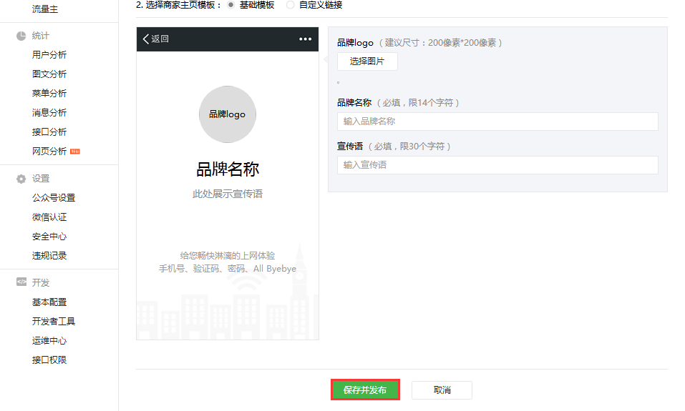Focus the 宣传语 input field
Screen dimensions: 685x411
point(497,165)
